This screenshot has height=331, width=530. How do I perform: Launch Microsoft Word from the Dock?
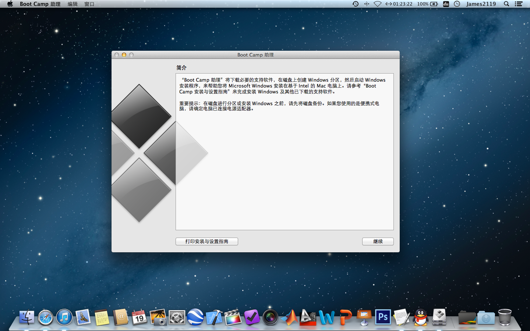coord(327,317)
